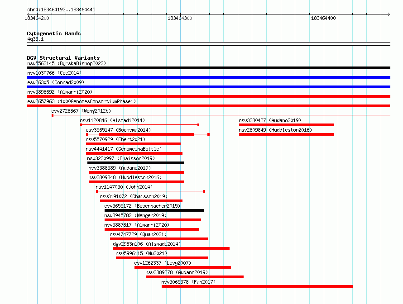Image resolution: width=403 pixels, height=304 pixels.
Task: Click the black nsv3230997 Chaisson2019 bar
Action: pyautogui.click(x=136, y=163)
